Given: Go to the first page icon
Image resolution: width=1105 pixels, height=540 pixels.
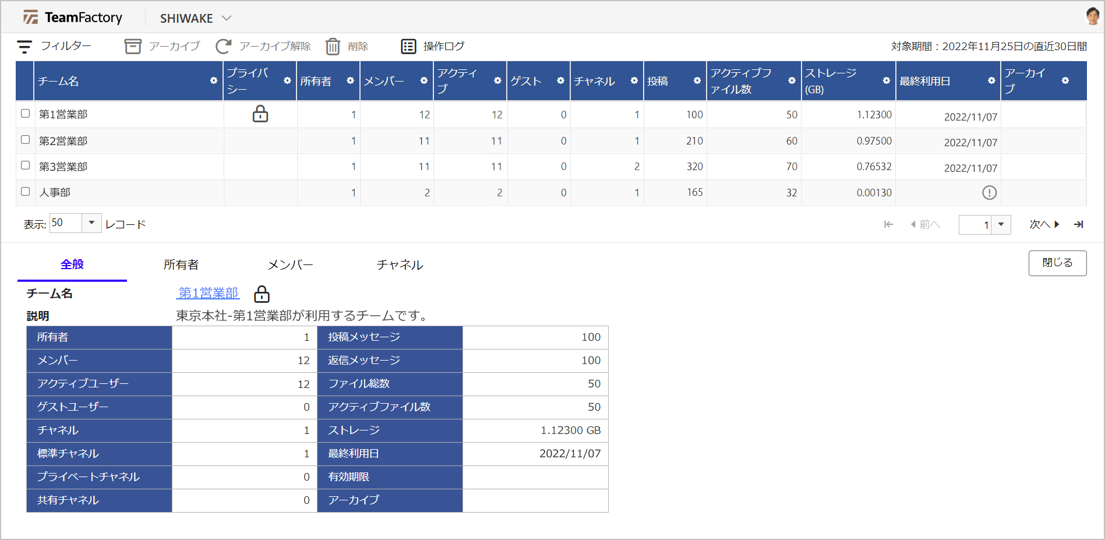Looking at the screenshot, I should (x=888, y=224).
